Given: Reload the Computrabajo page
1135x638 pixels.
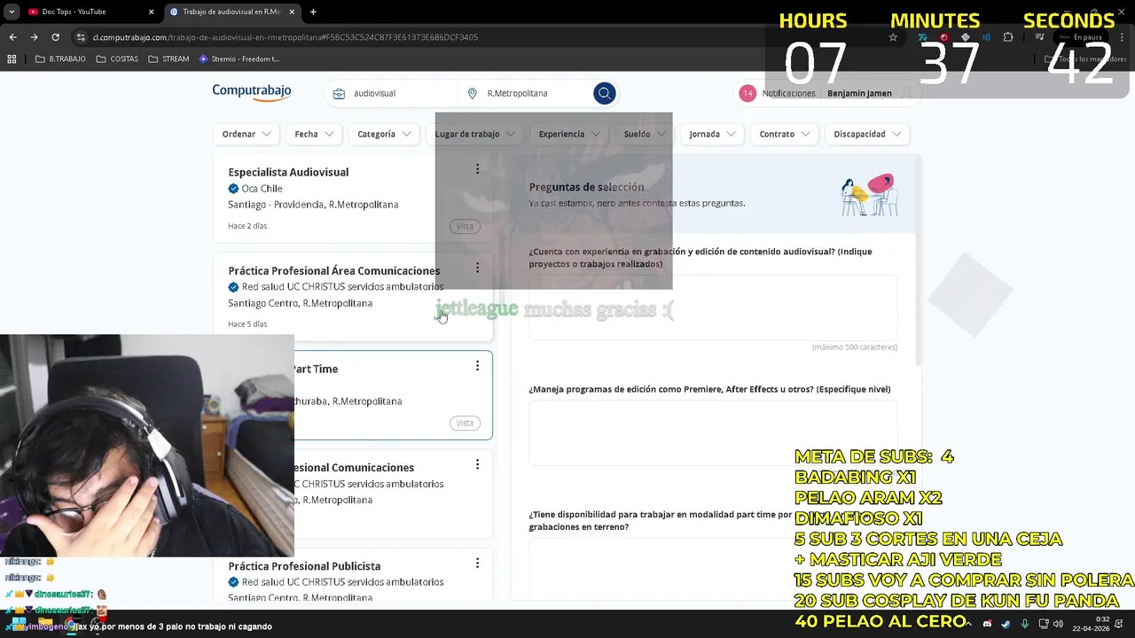Looking at the screenshot, I should pyautogui.click(x=55, y=37).
